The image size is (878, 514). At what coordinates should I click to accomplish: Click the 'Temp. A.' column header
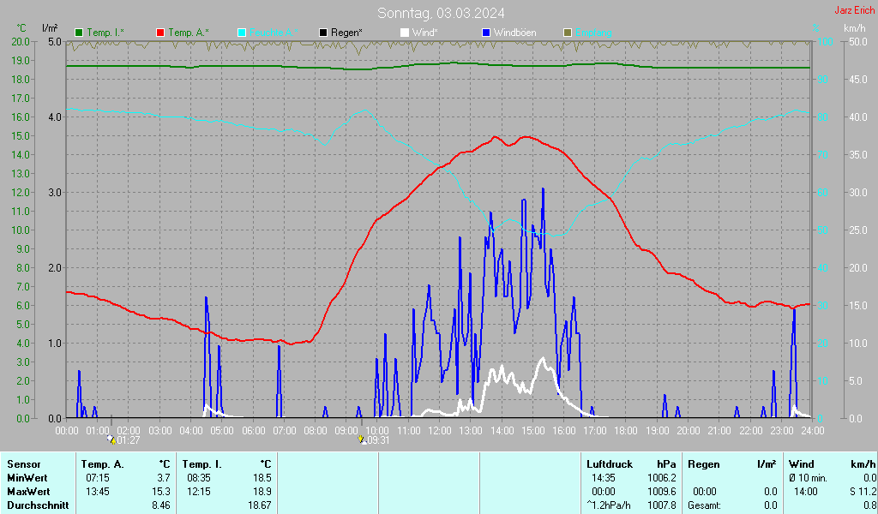click(x=102, y=464)
